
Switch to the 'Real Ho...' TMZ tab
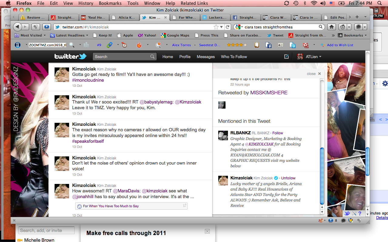pyautogui.click(x=93, y=18)
